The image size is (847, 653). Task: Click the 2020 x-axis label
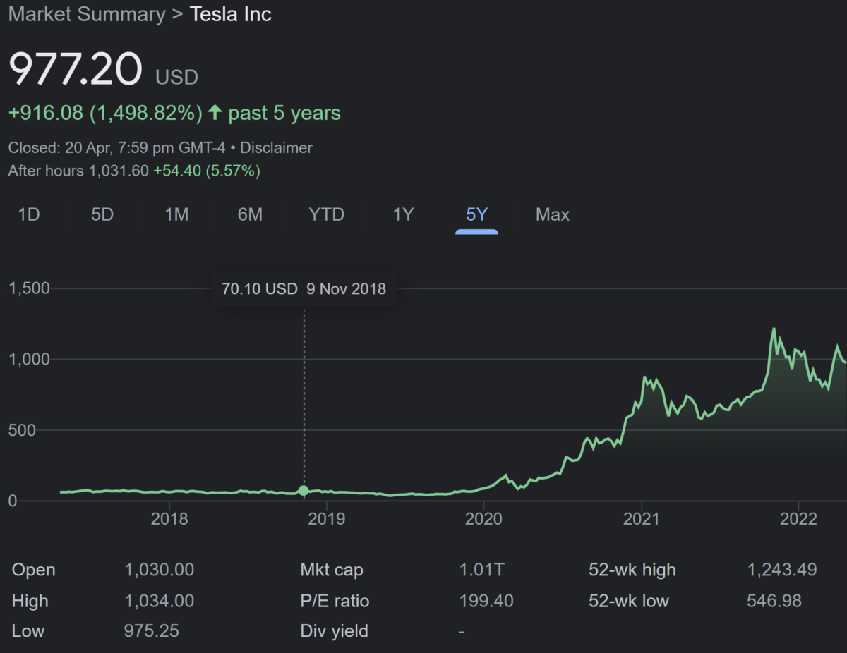coord(483,520)
